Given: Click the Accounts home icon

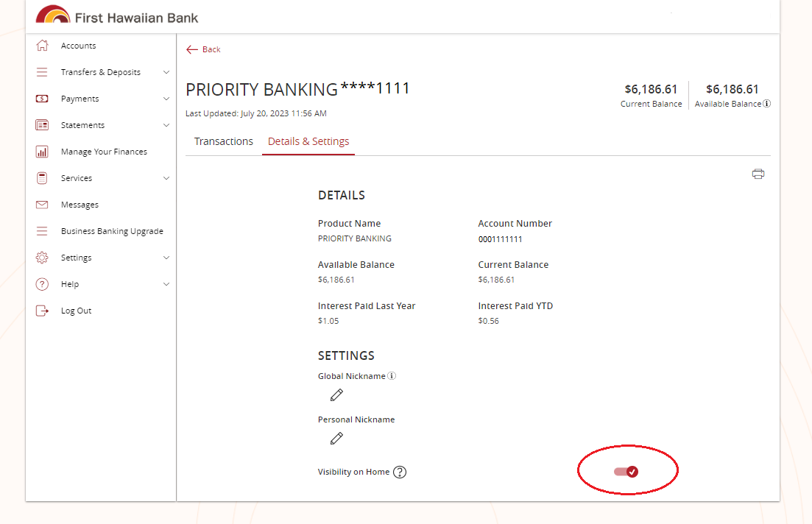Looking at the screenshot, I should [42, 46].
